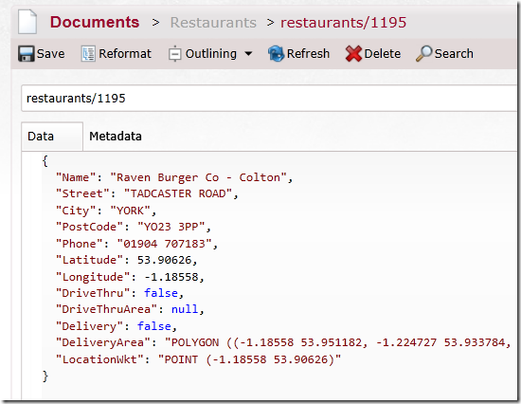Click the blank document page icon
The image size is (521, 404).
(x=27, y=22)
